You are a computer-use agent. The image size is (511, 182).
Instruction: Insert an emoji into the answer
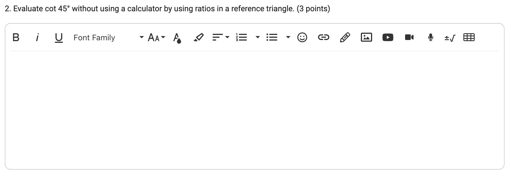(302, 37)
